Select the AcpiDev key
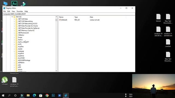 (x=21, y=47)
